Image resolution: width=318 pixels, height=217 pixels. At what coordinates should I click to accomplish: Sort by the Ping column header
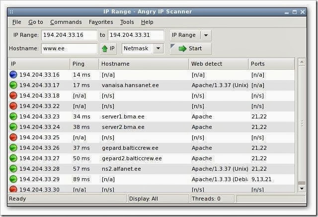pos(84,64)
